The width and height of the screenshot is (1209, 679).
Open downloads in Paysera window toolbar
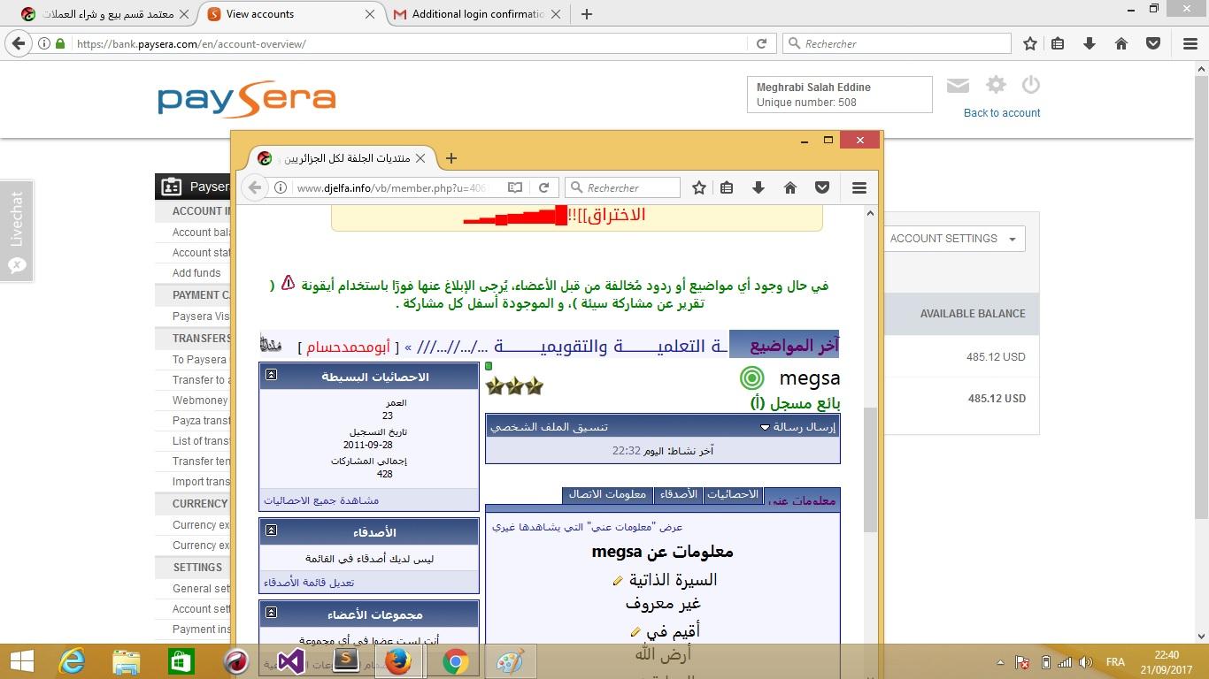coord(1090,43)
